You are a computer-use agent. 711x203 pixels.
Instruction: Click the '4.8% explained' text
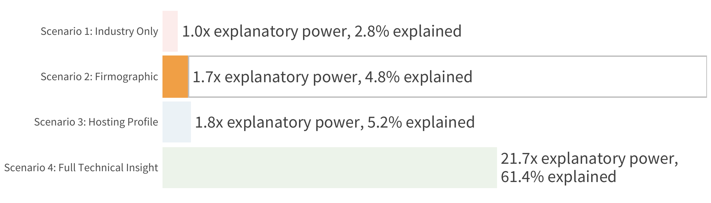418,77
